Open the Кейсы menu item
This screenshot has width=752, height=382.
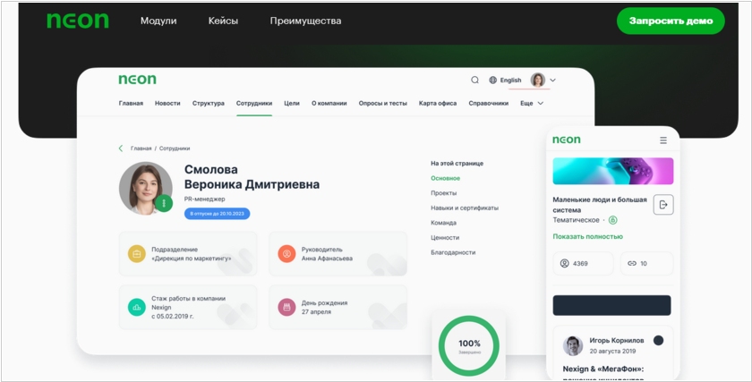pos(223,21)
